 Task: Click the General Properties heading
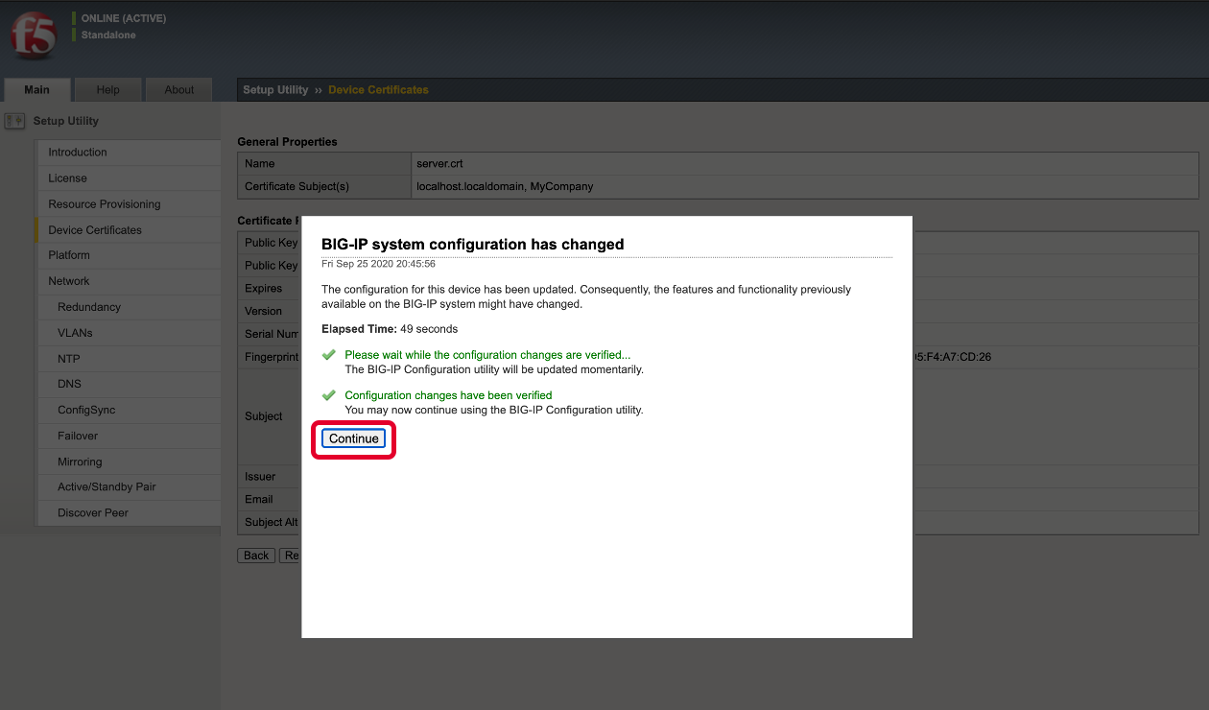(x=287, y=142)
